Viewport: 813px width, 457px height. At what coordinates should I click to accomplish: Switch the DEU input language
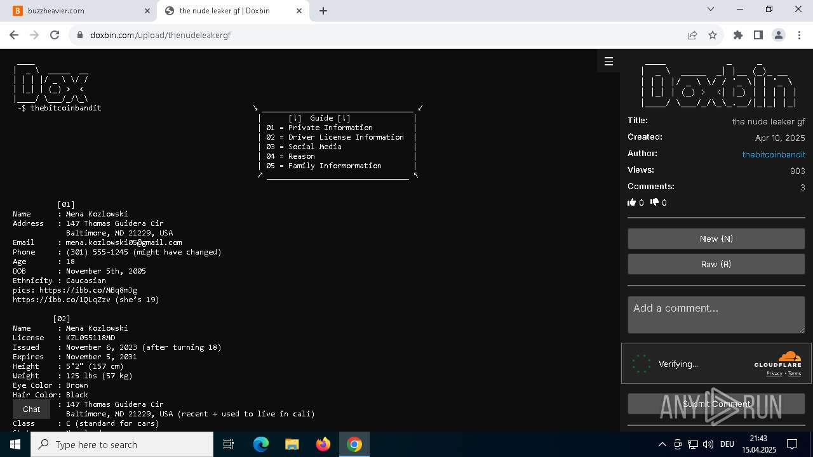click(727, 444)
